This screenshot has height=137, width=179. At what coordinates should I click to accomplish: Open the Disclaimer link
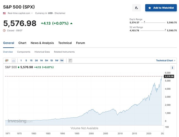point(60,13)
